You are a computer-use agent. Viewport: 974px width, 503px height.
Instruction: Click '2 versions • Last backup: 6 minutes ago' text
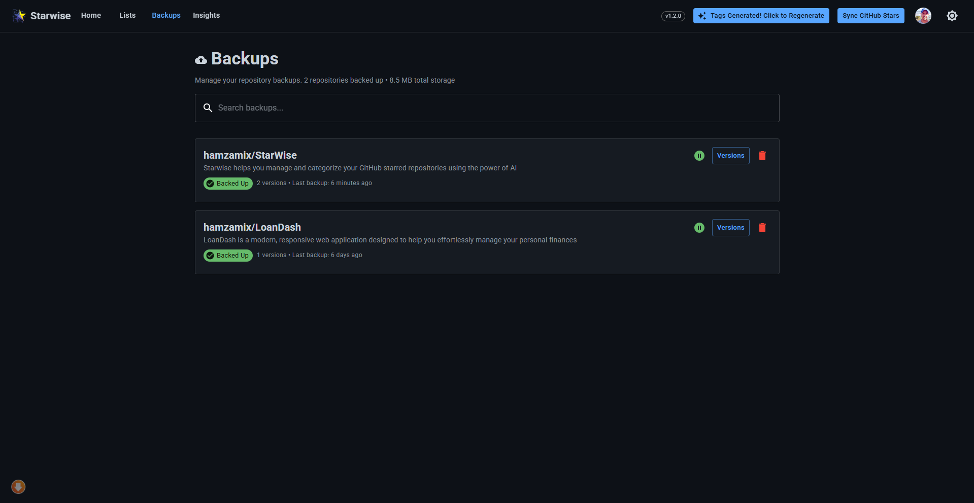[x=314, y=183]
